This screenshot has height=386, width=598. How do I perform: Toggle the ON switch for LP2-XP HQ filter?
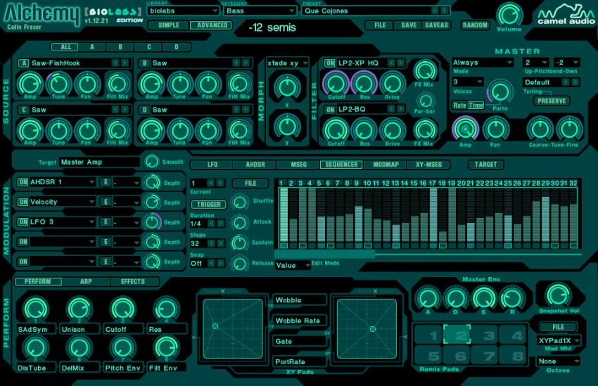pyautogui.click(x=329, y=63)
